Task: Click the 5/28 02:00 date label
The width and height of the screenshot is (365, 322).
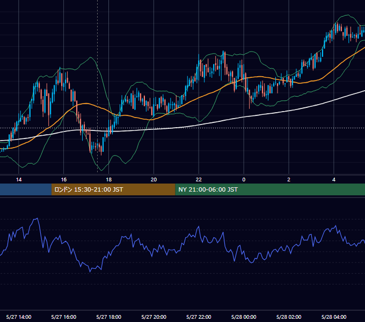Action: pos(289,317)
